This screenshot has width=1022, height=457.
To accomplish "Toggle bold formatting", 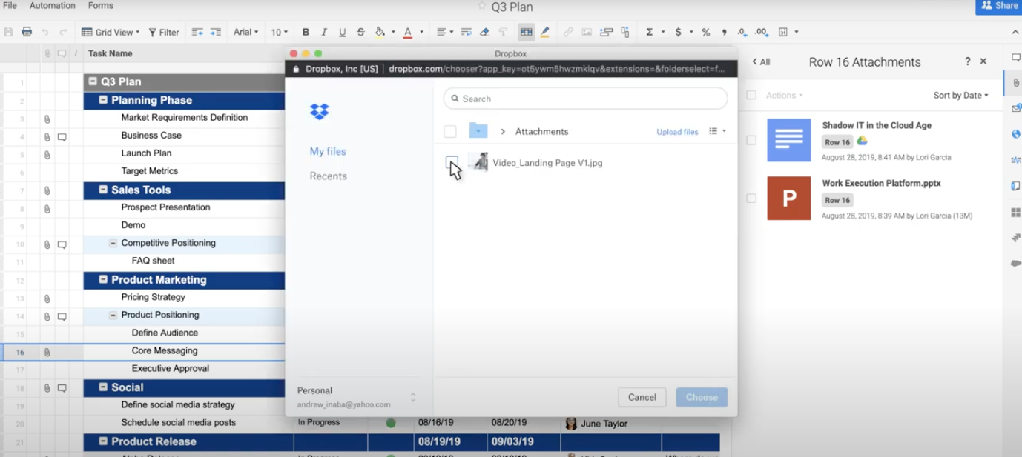I will tap(306, 32).
